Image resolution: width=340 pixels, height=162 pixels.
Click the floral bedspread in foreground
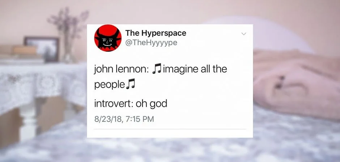point(170,149)
